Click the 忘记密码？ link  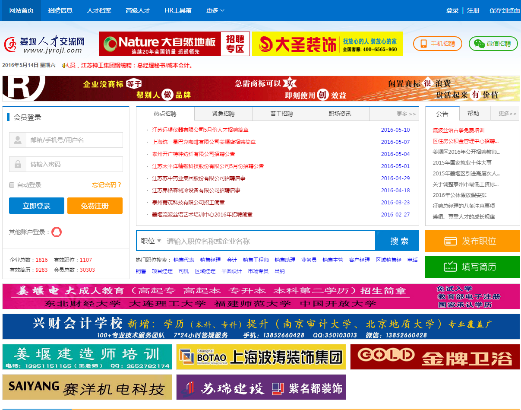click(x=107, y=185)
